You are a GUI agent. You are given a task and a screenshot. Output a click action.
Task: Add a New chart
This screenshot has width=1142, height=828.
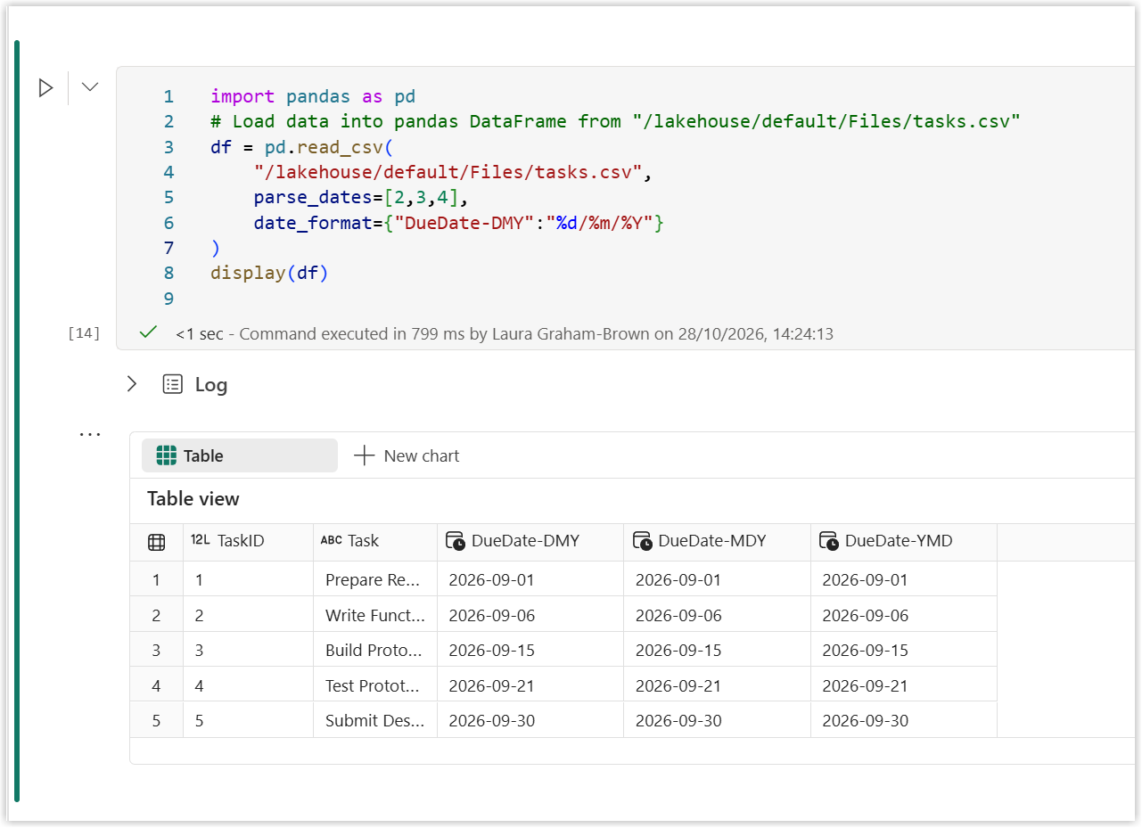(x=407, y=455)
